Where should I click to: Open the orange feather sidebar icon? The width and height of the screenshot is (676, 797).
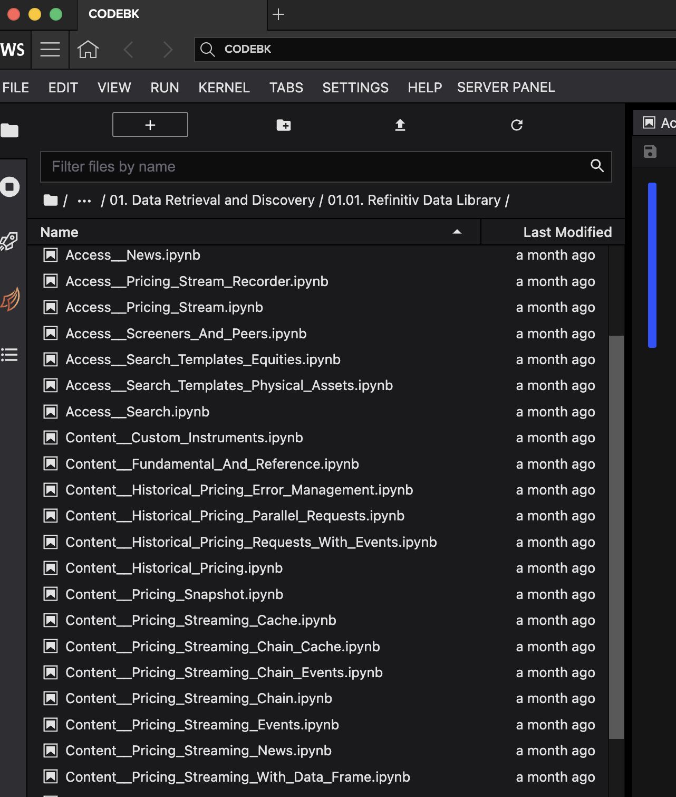click(x=11, y=299)
